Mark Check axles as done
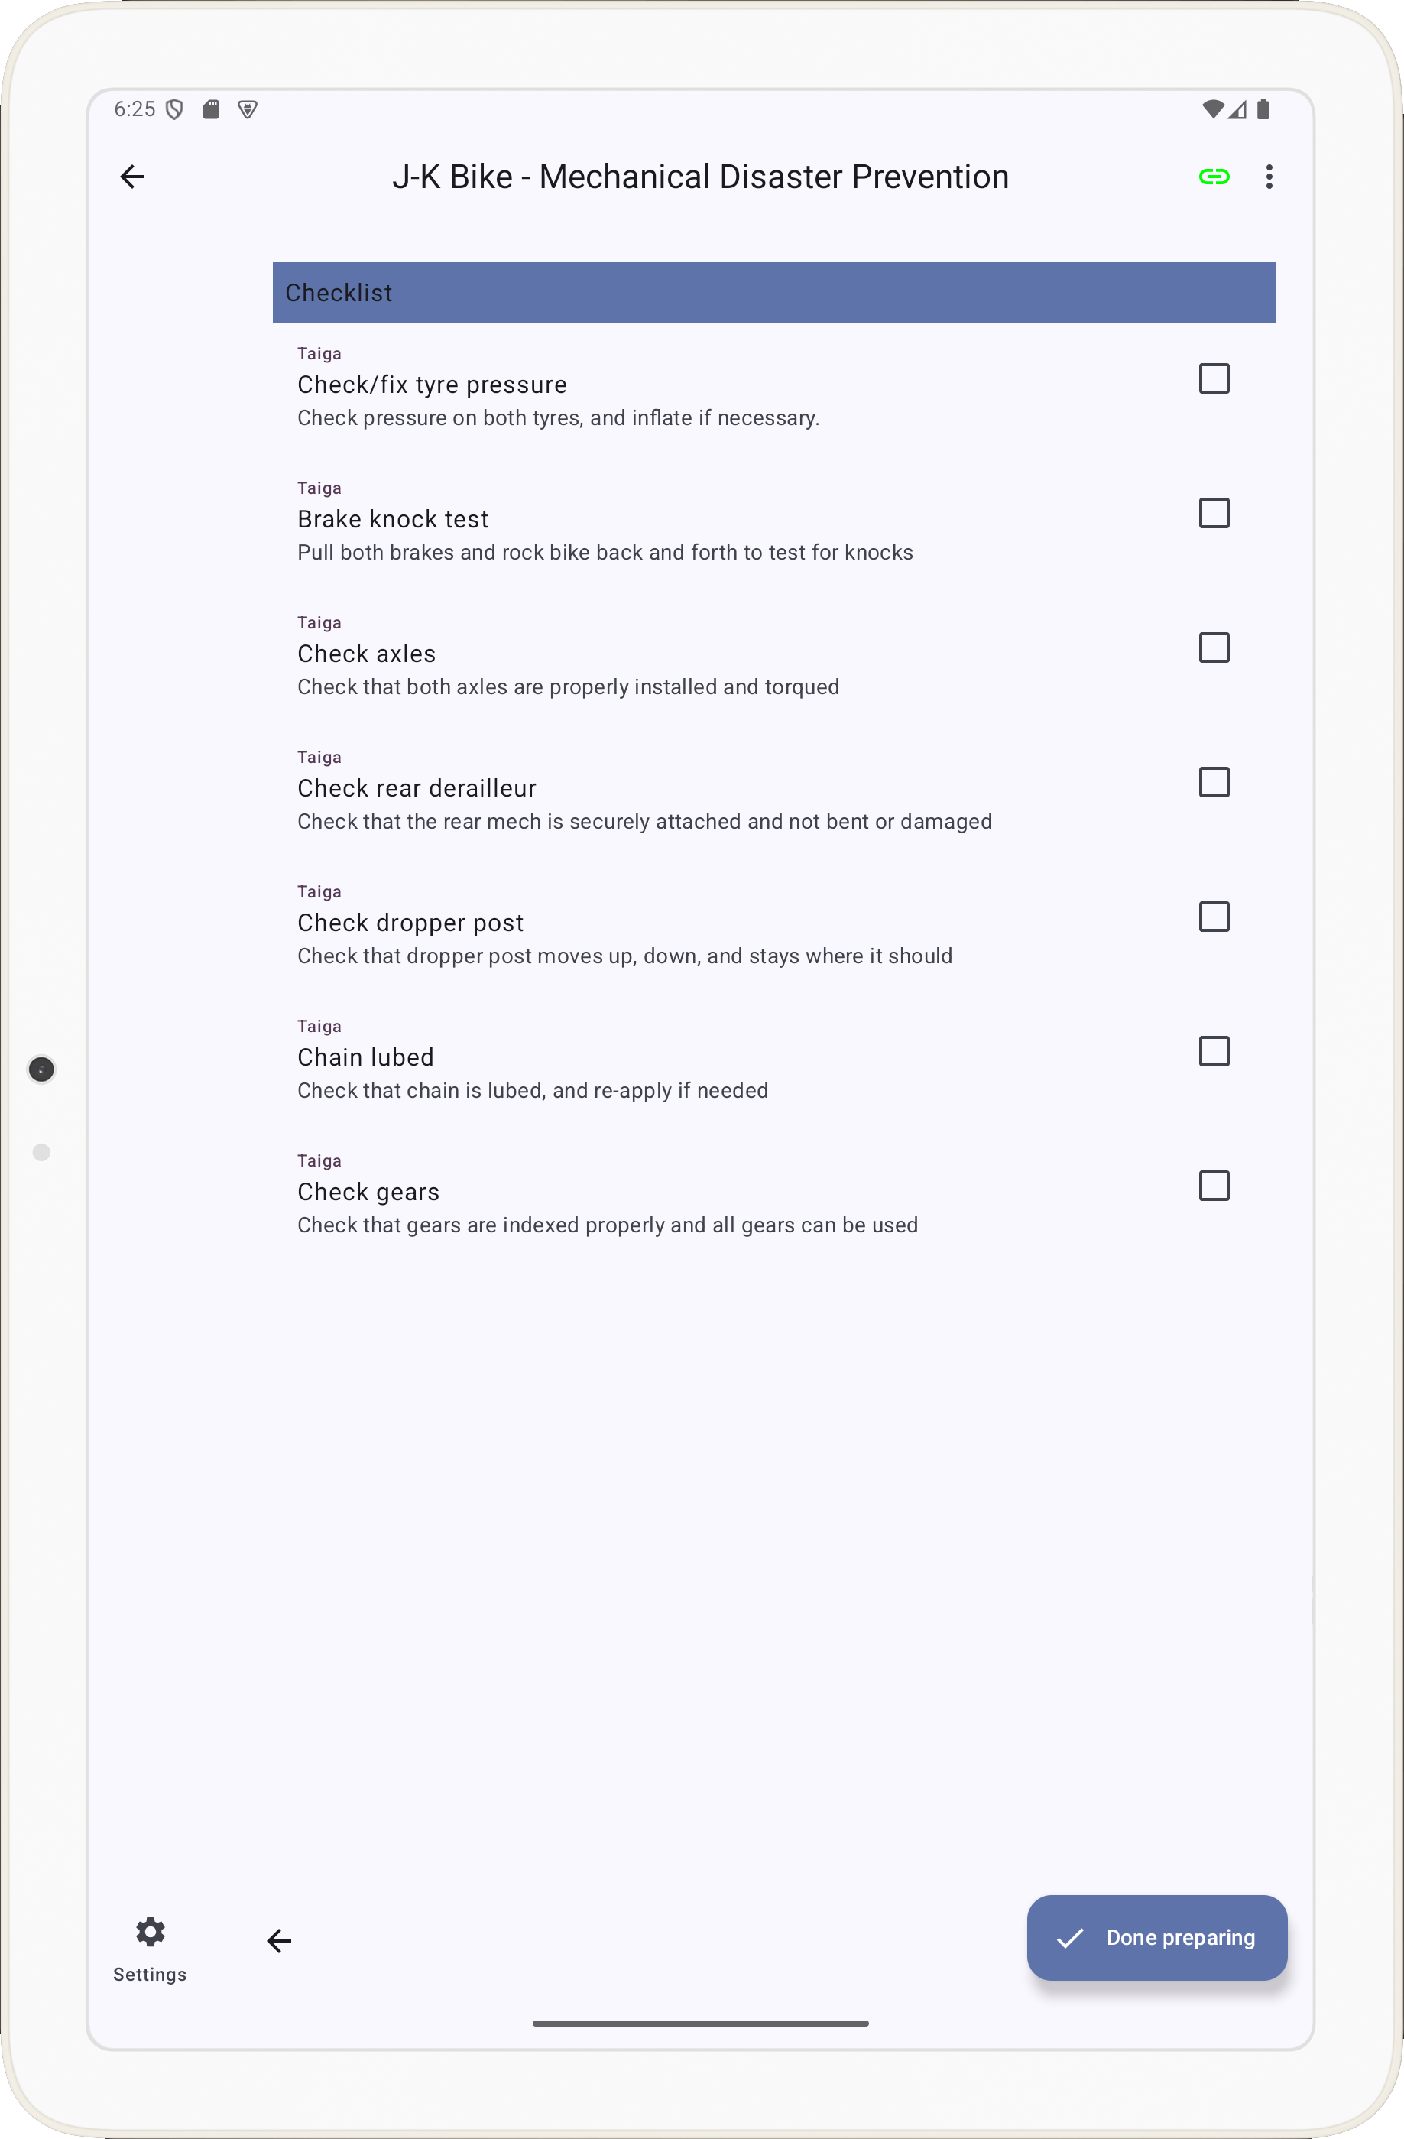 coord(1214,648)
